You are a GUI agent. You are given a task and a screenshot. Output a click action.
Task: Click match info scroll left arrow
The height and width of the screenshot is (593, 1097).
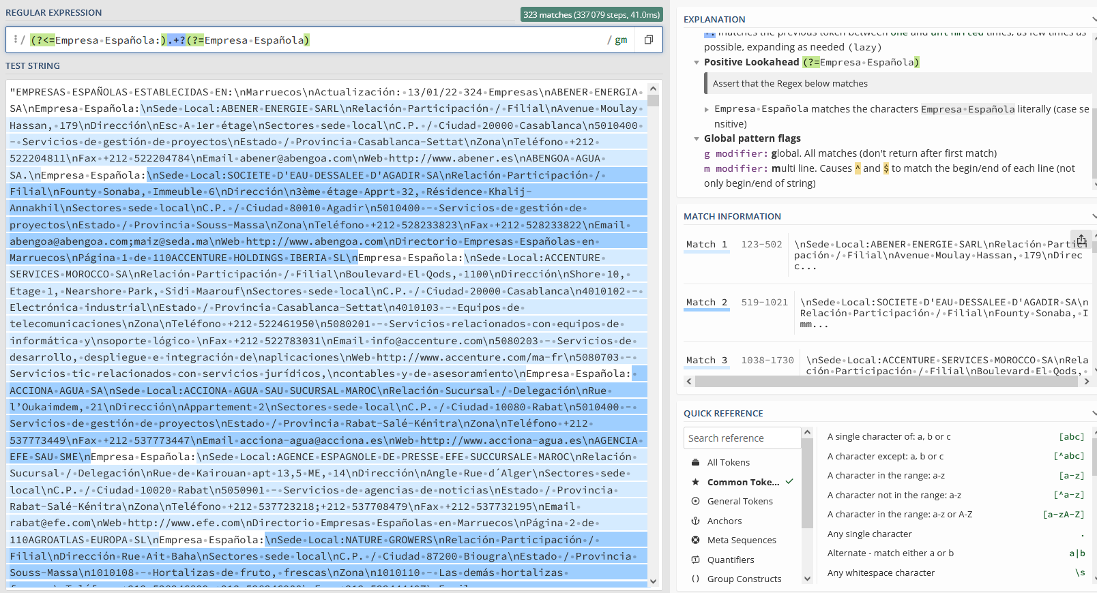(689, 382)
